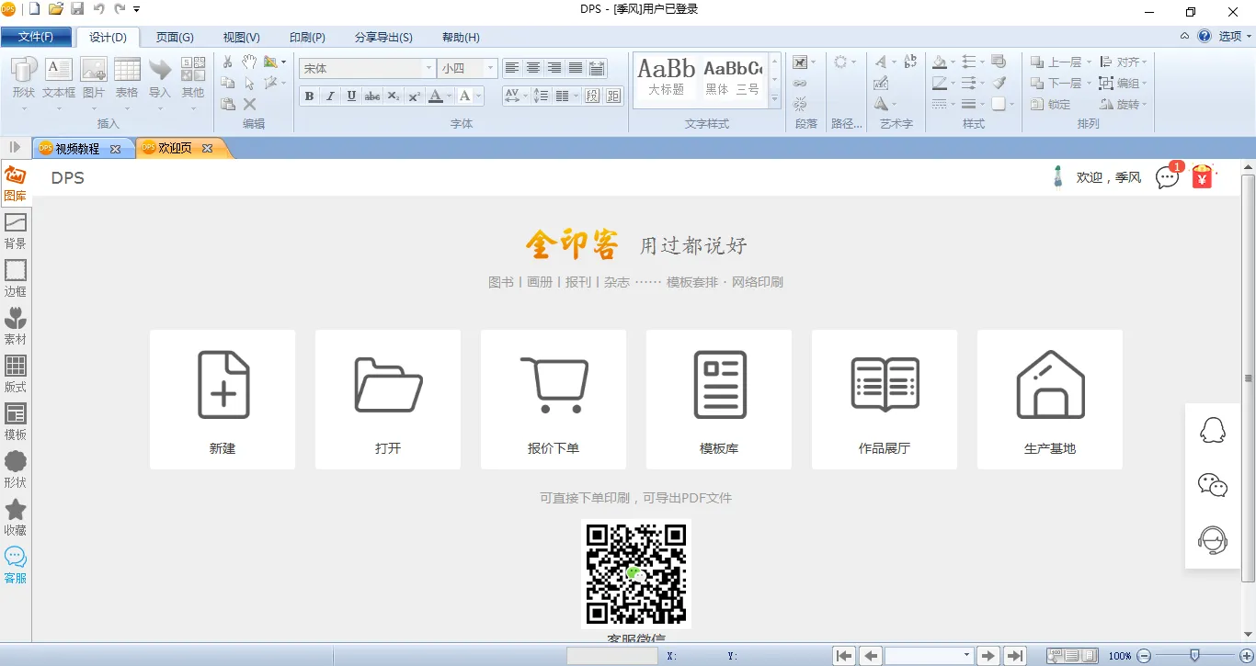Viewport: 1256px width, 666px height.
Task: Click the 新建 new document tile
Action: click(223, 400)
